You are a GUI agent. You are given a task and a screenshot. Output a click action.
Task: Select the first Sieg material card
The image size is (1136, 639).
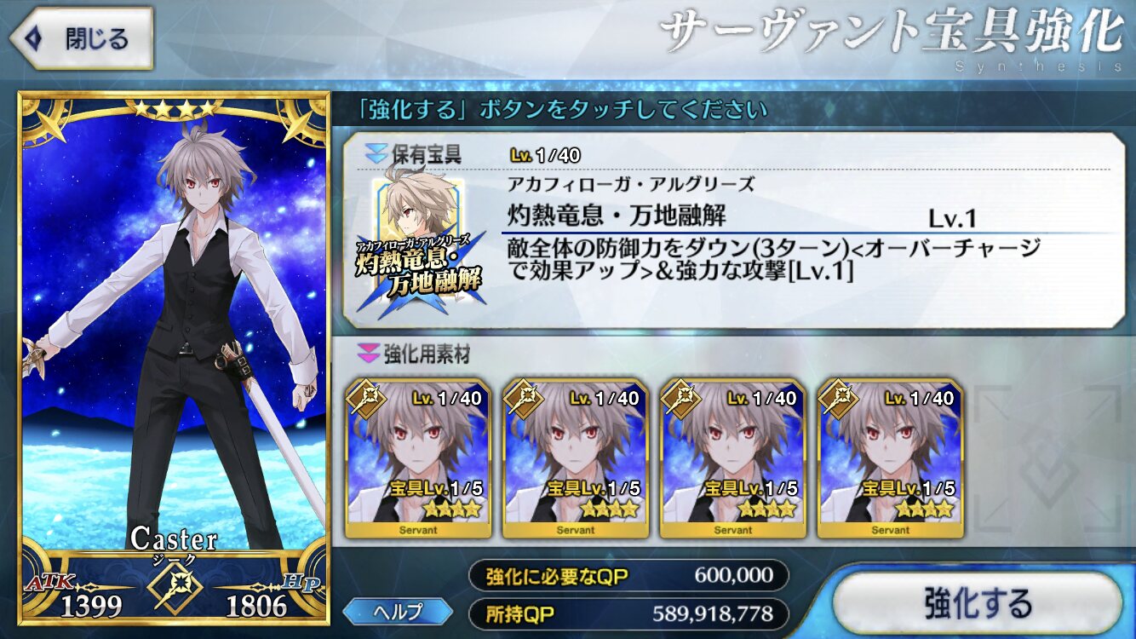[x=418, y=458]
